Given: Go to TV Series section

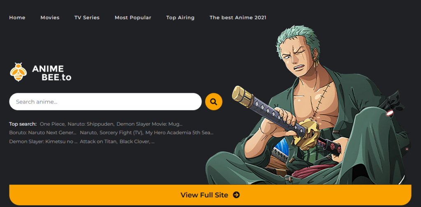Looking at the screenshot, I should [87, 18].
